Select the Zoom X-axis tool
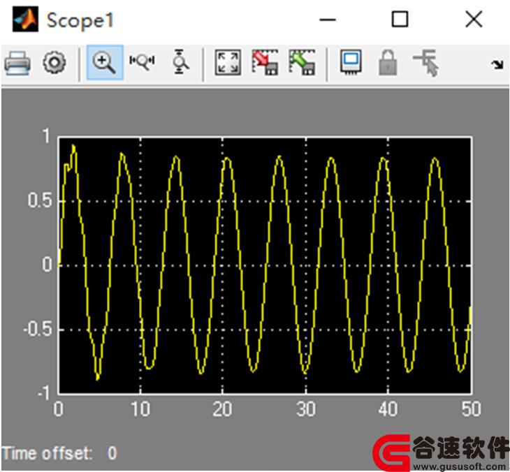The height and width of the screenshot is (472, 510). 142,61
